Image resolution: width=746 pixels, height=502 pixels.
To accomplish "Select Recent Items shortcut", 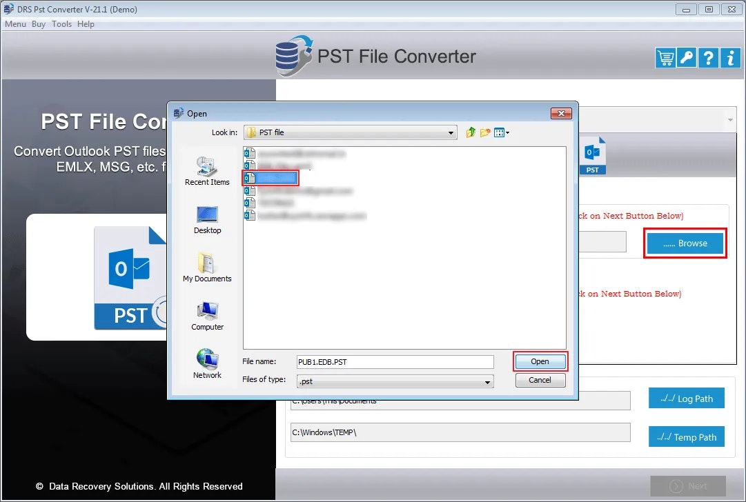I will pyautogui.click(x=207, y=171).
